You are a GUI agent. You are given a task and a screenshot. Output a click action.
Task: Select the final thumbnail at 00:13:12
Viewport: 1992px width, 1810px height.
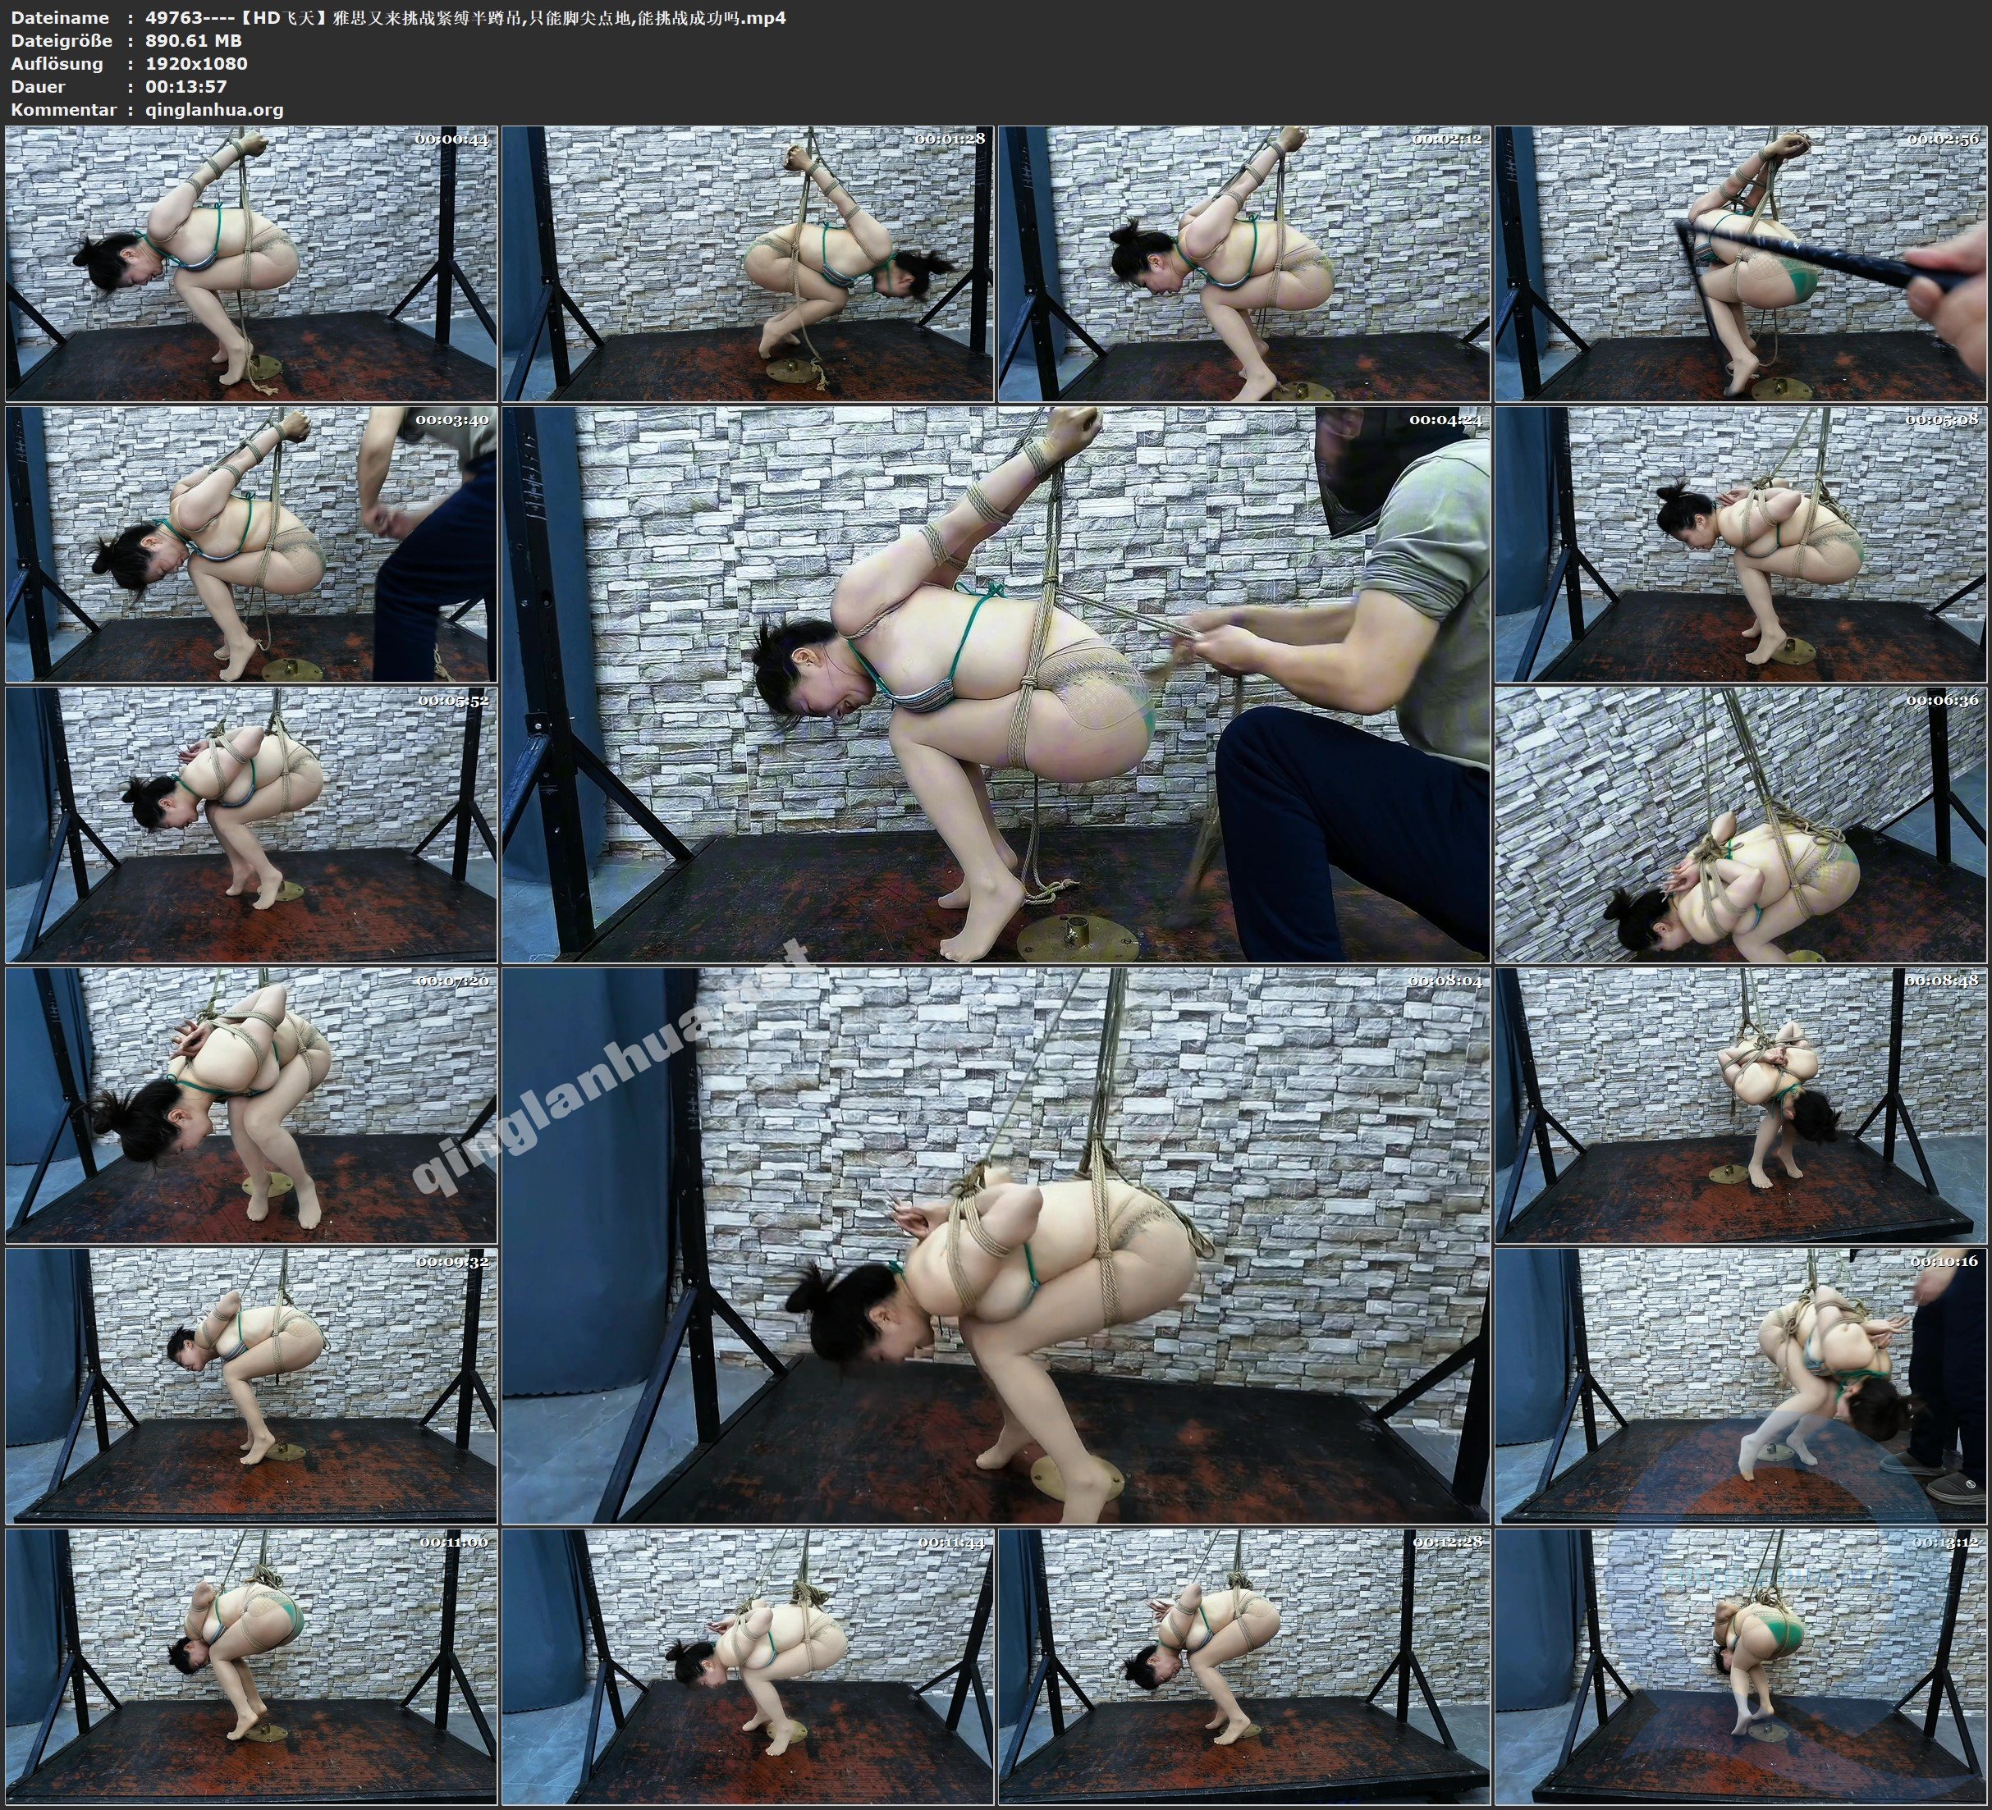coord(1741,1666)
